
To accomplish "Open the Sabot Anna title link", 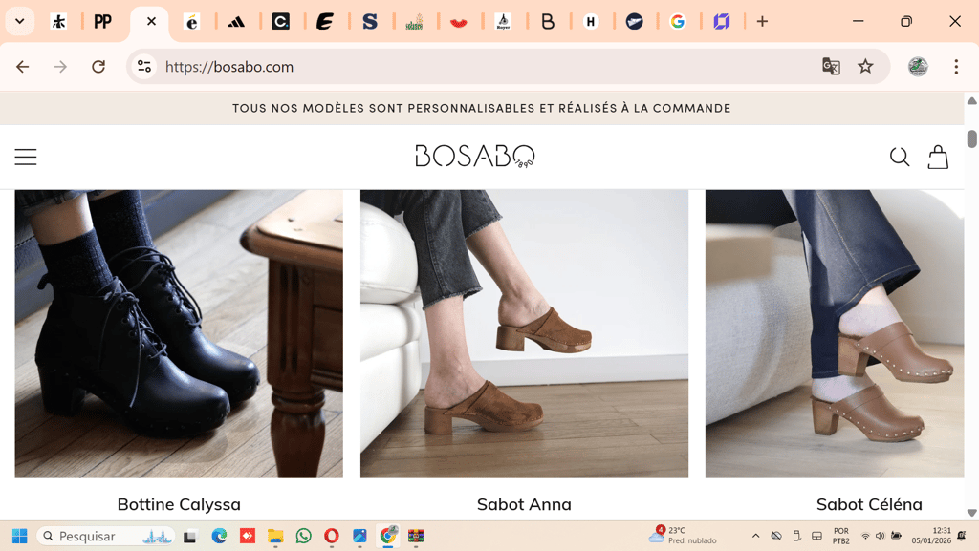I will (524, 504).
